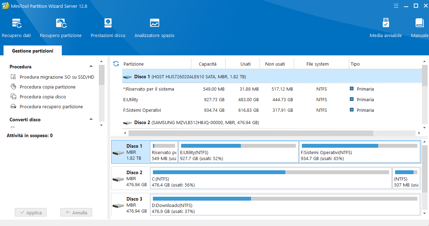Open the hamburger menu in title bar

click(396, 6)
